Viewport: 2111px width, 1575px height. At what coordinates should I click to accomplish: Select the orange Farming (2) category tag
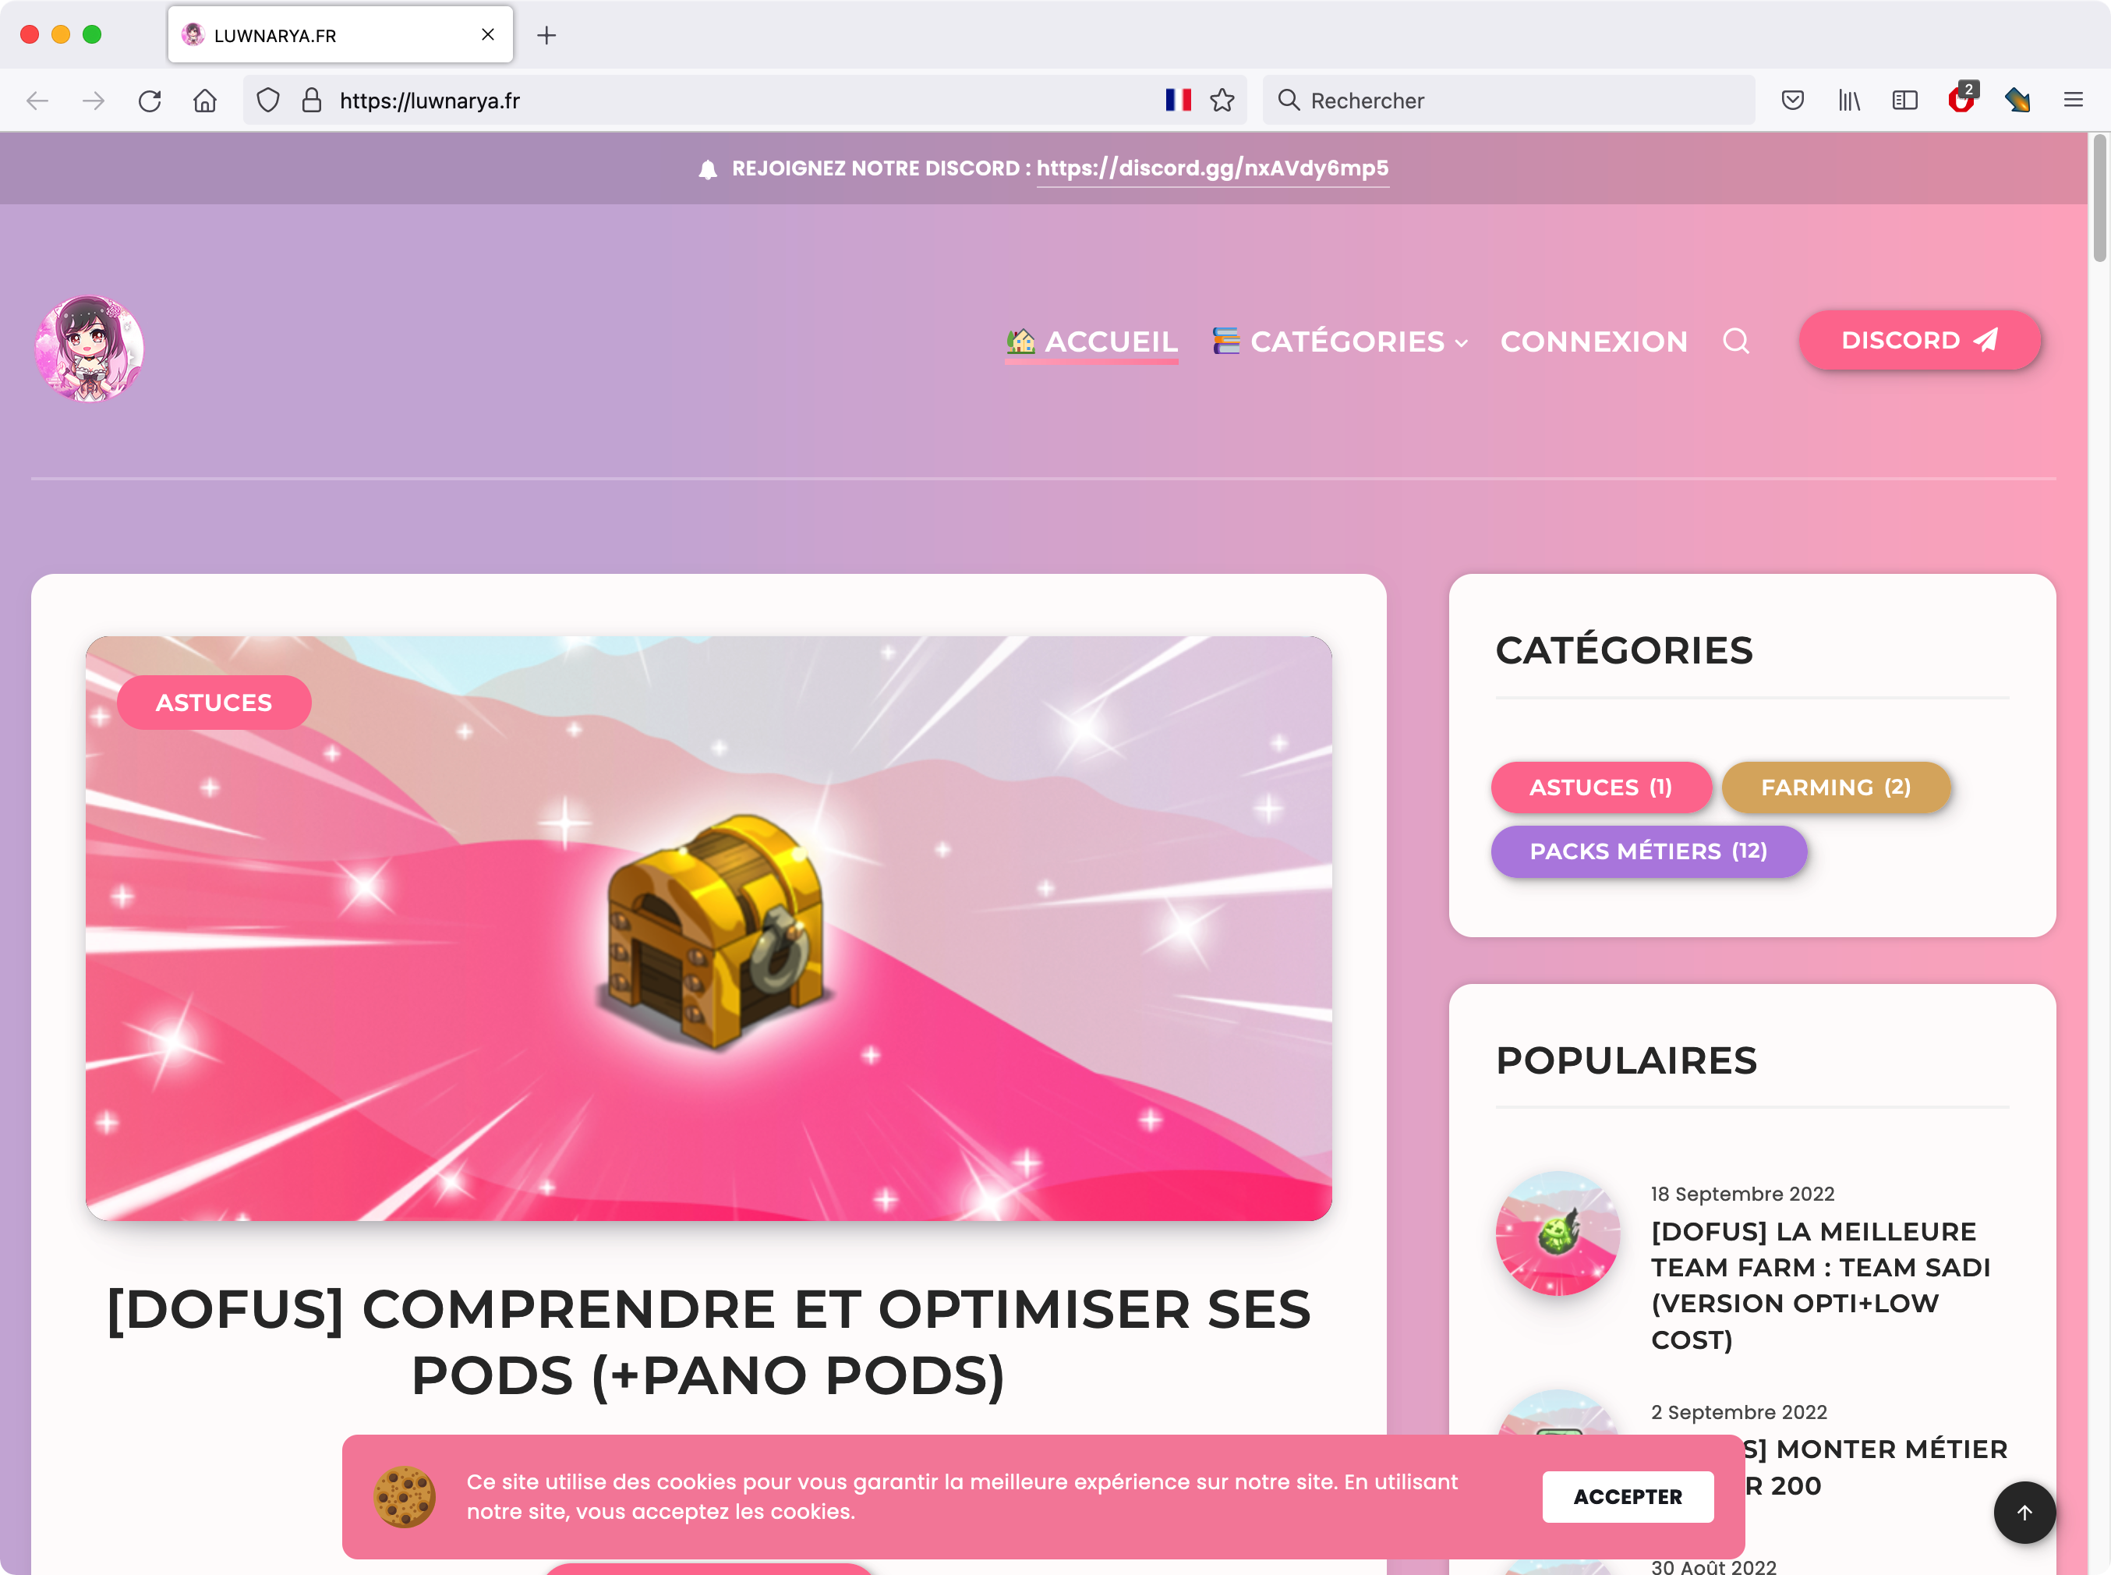click(x=1836, y=787)
